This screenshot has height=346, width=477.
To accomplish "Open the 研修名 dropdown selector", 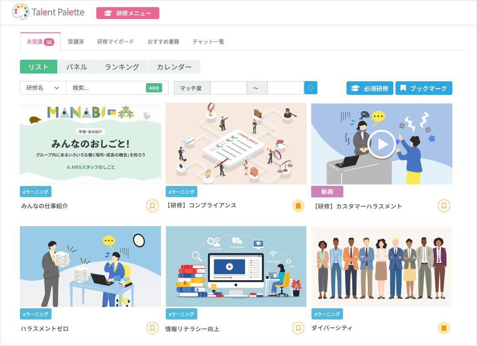I will (43, 87).
